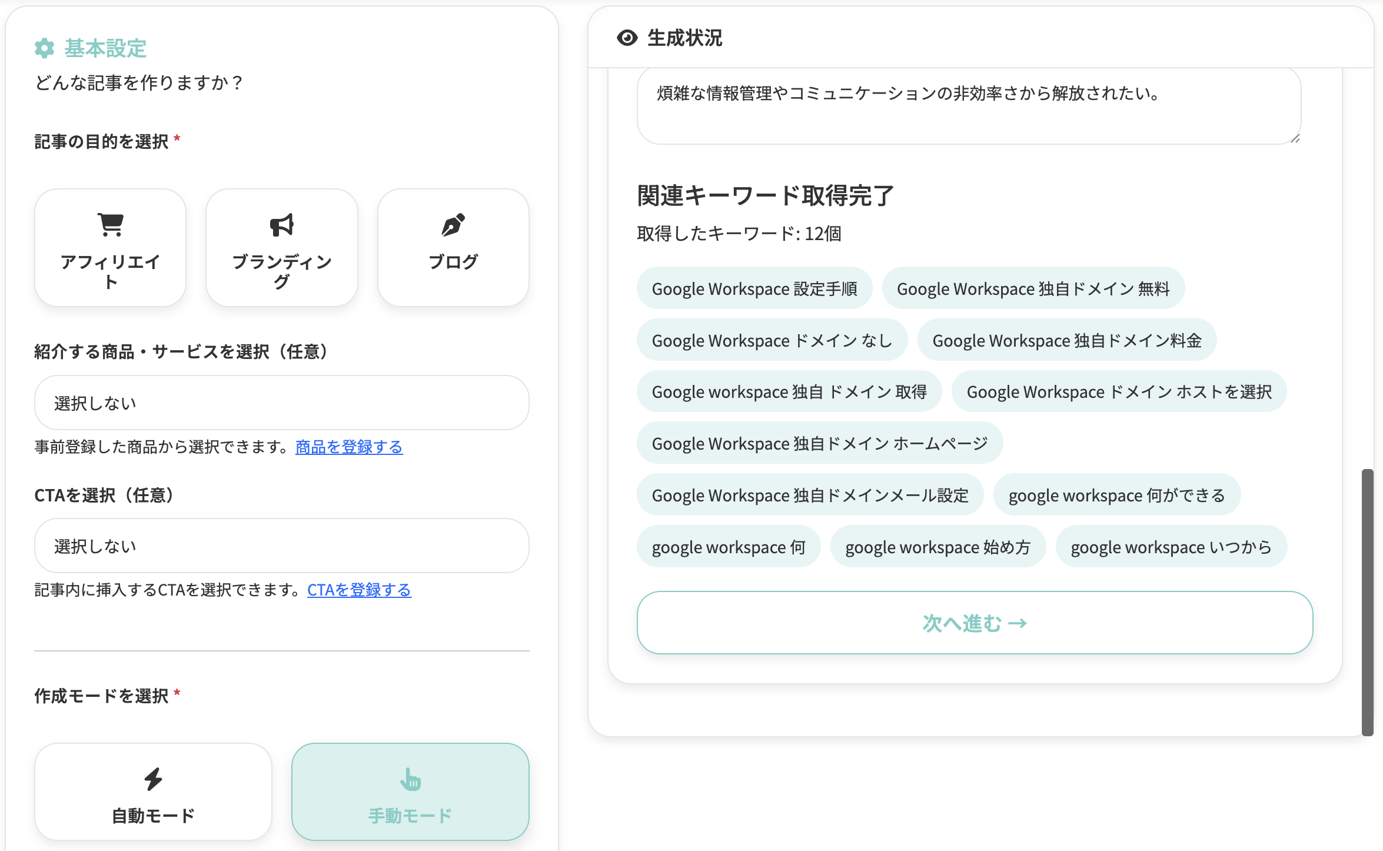Click the 商品を登録する link
Screen dimensions: 1383x851
pyautogui.click(x=348, y=447)
